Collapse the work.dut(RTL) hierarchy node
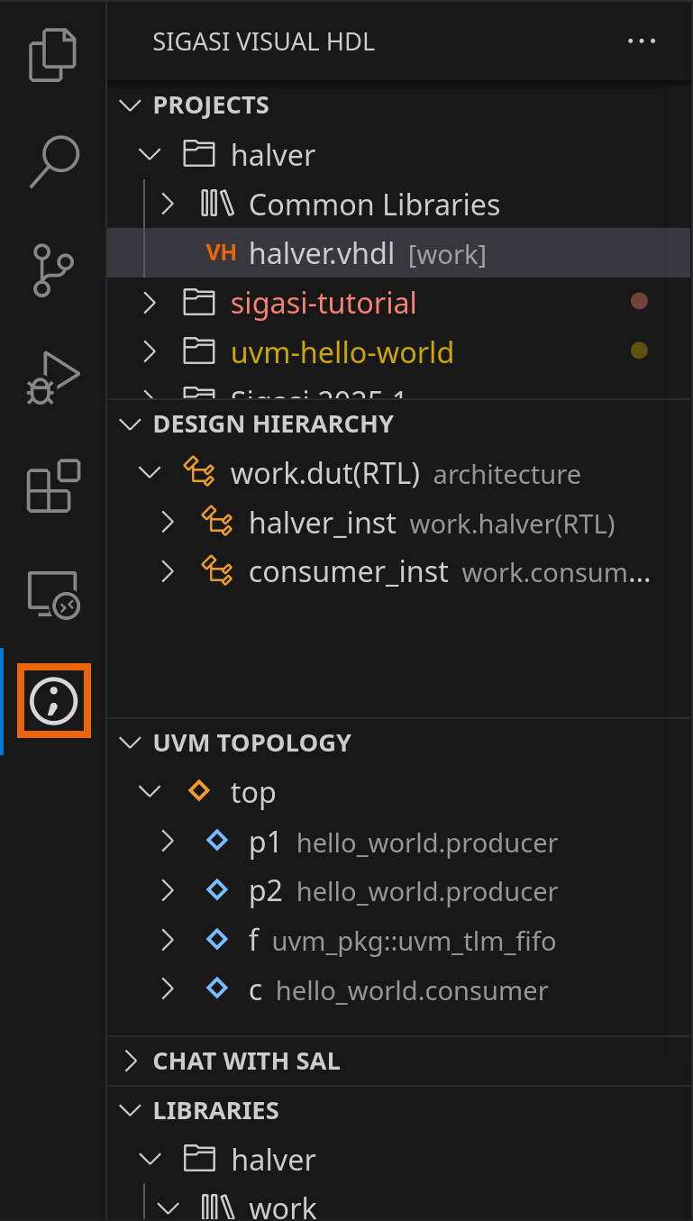 (x=150, y=473)
